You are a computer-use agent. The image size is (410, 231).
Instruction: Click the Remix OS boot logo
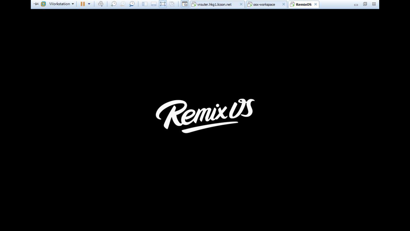(205, 116)
